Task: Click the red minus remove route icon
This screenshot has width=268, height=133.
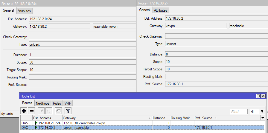Action: [x=32, y=111]
